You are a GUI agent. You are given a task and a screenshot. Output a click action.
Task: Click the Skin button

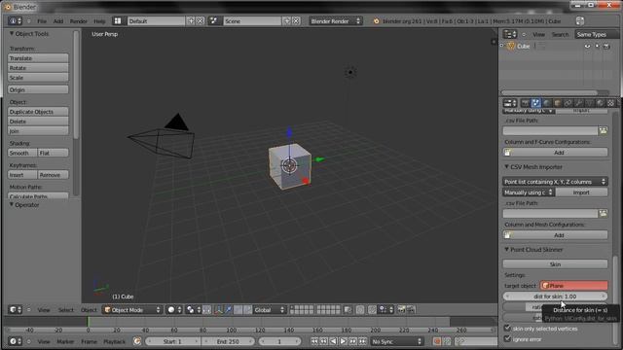(x=555, y=263)
